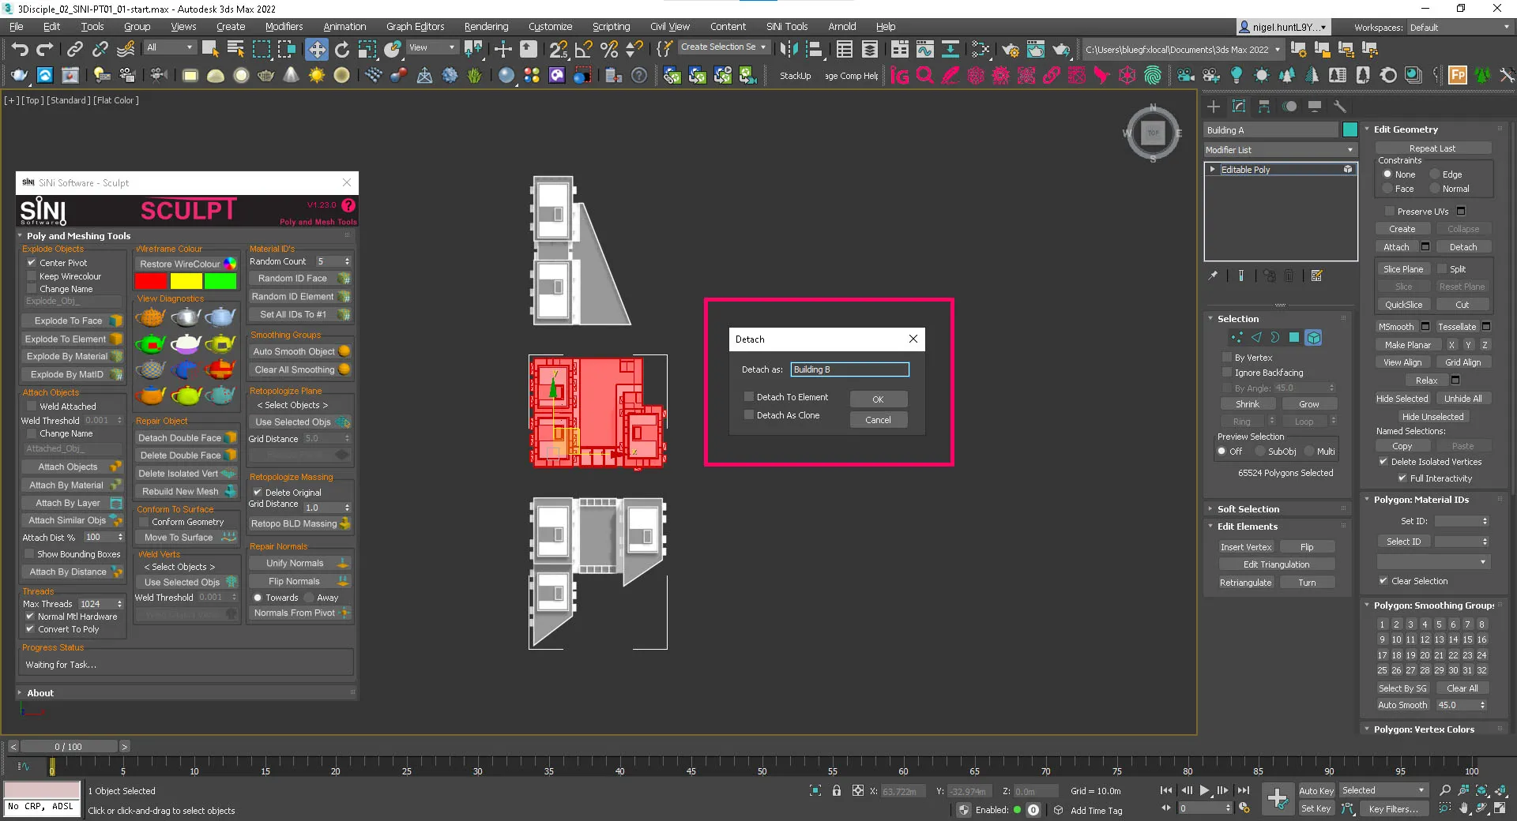The width and height of the screenshot is (1517, 821).
Task: Toggle the Keep Wirecolour checkbox
Action: click(32, 276)
